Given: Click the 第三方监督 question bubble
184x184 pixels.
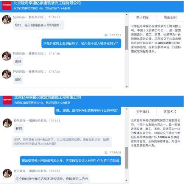Looking at the screenshot, I should (70, 161).
